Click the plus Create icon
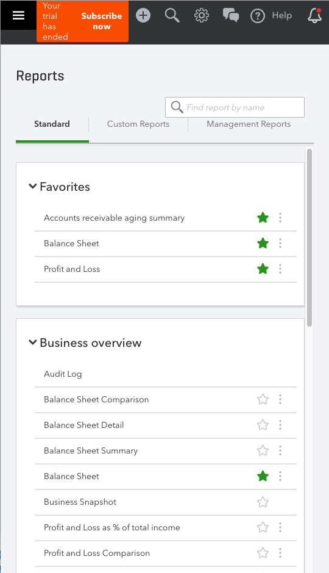The width and height of the screenshot is (329, 573). [143, 15]
